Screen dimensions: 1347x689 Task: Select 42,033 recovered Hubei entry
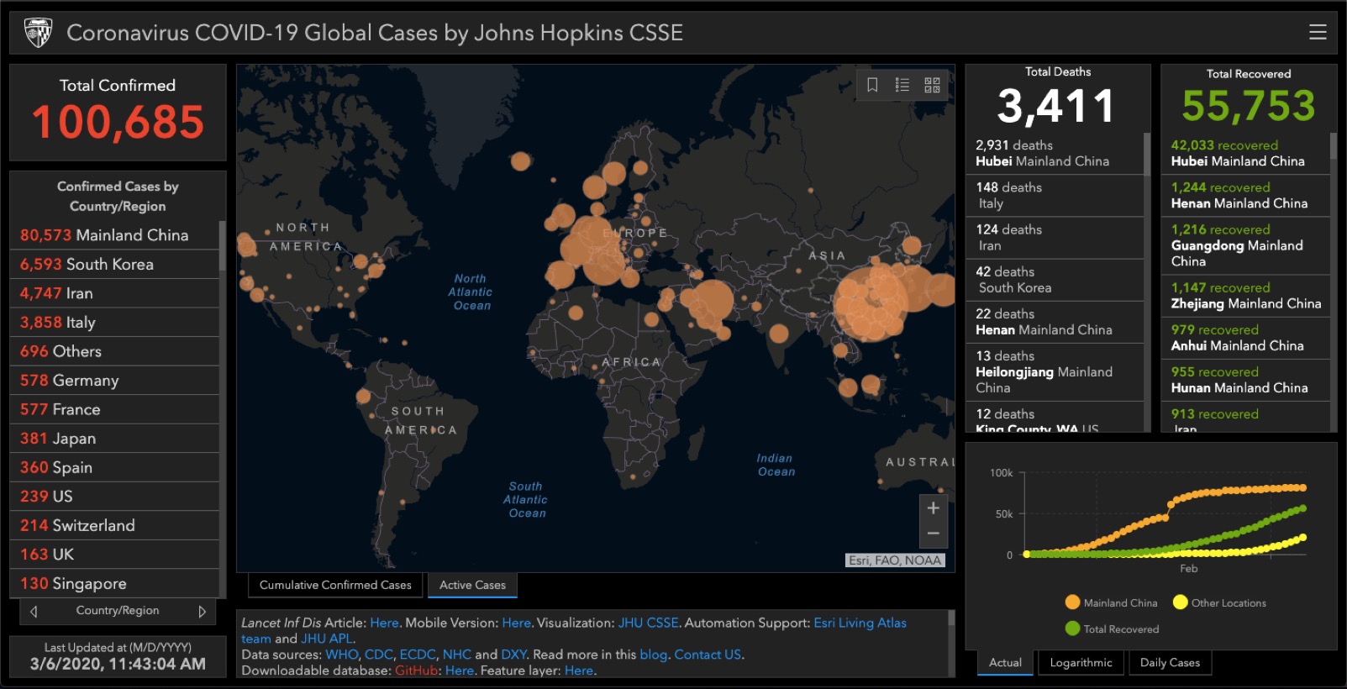point(1245,153)
